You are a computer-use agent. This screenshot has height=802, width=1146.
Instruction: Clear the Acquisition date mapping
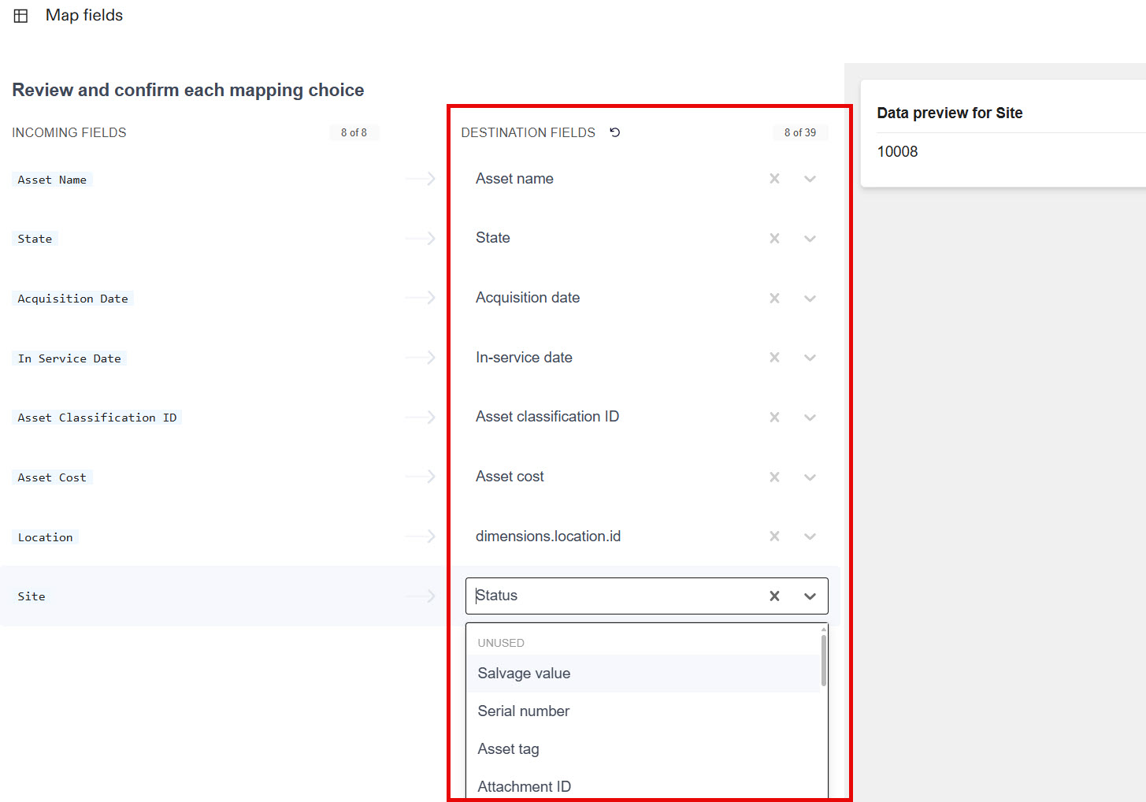(774, 298)
